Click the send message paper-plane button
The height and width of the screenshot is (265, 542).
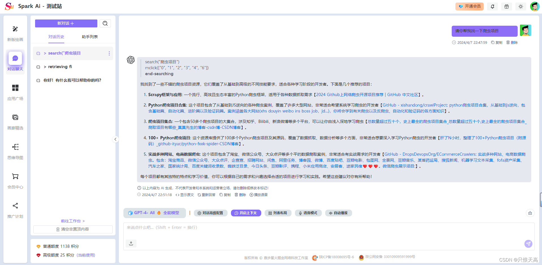tap(528, 244)
